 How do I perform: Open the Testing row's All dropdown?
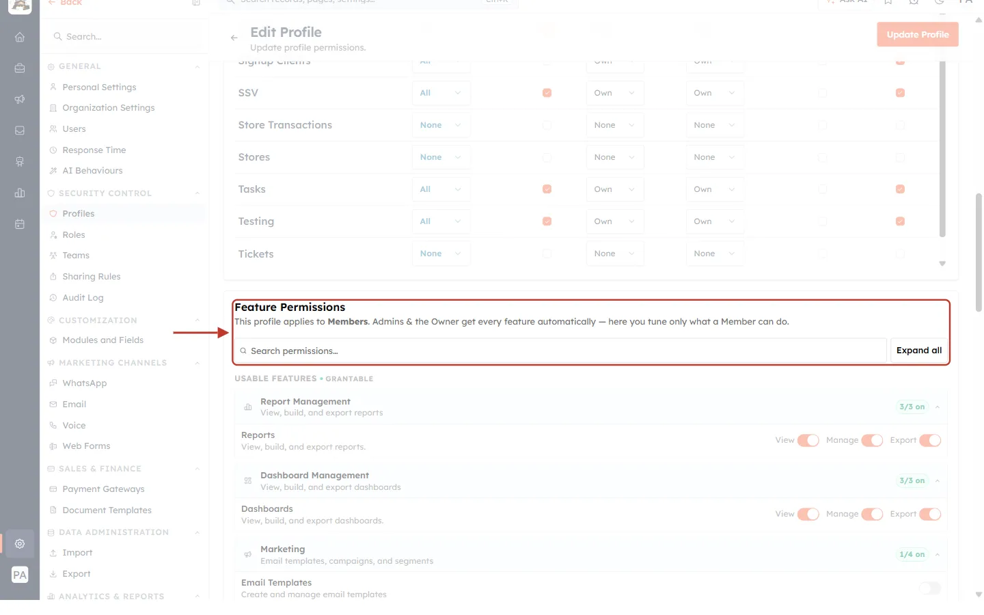tap(441, 221)
